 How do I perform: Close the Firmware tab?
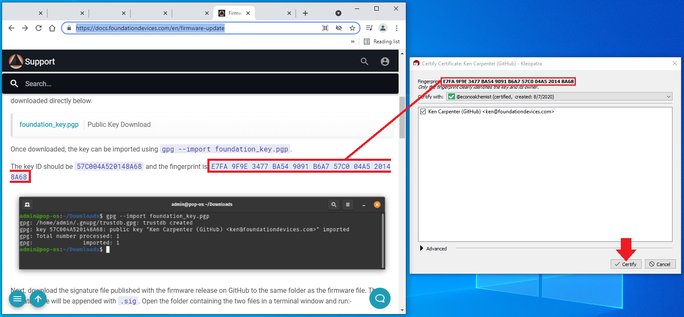pos(248,13)
